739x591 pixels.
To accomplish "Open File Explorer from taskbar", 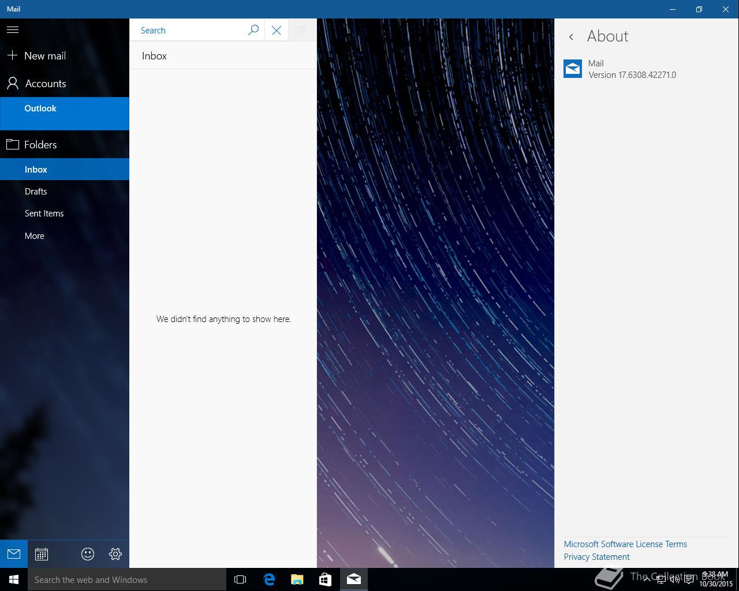I will (x=297, y=579).
